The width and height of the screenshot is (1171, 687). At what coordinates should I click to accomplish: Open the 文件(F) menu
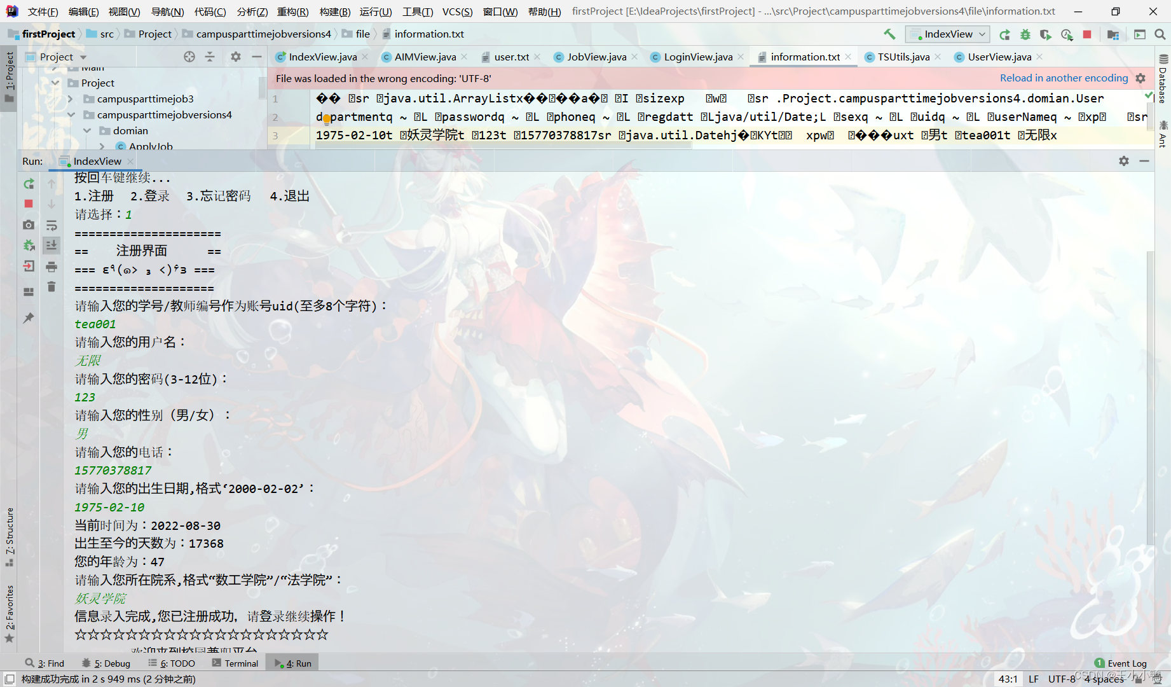click(43, 11)
